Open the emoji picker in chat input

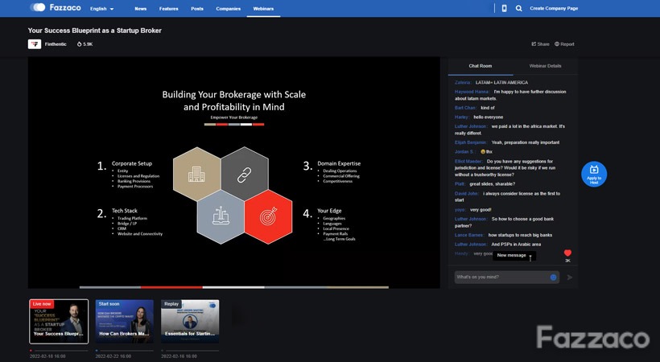pos(553,277)
